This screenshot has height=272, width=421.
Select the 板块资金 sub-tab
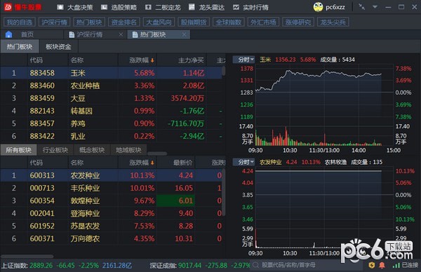point(58,47)
